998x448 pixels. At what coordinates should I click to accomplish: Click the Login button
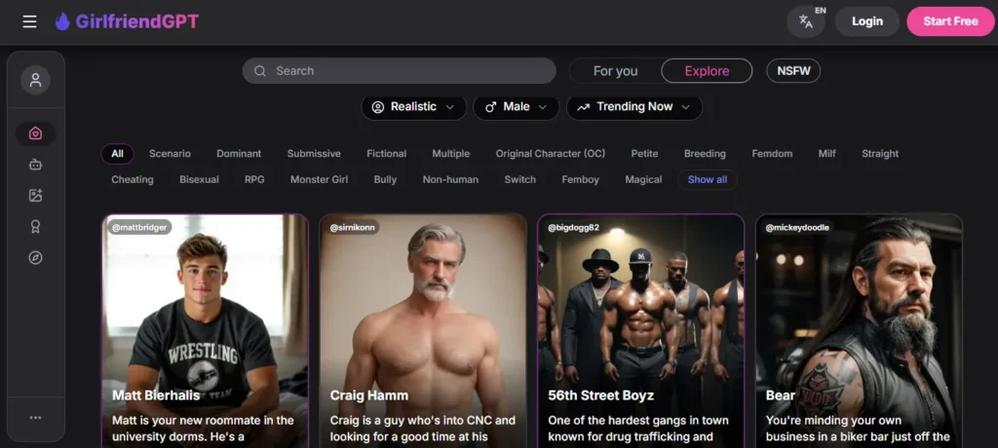tap(866, 21)
